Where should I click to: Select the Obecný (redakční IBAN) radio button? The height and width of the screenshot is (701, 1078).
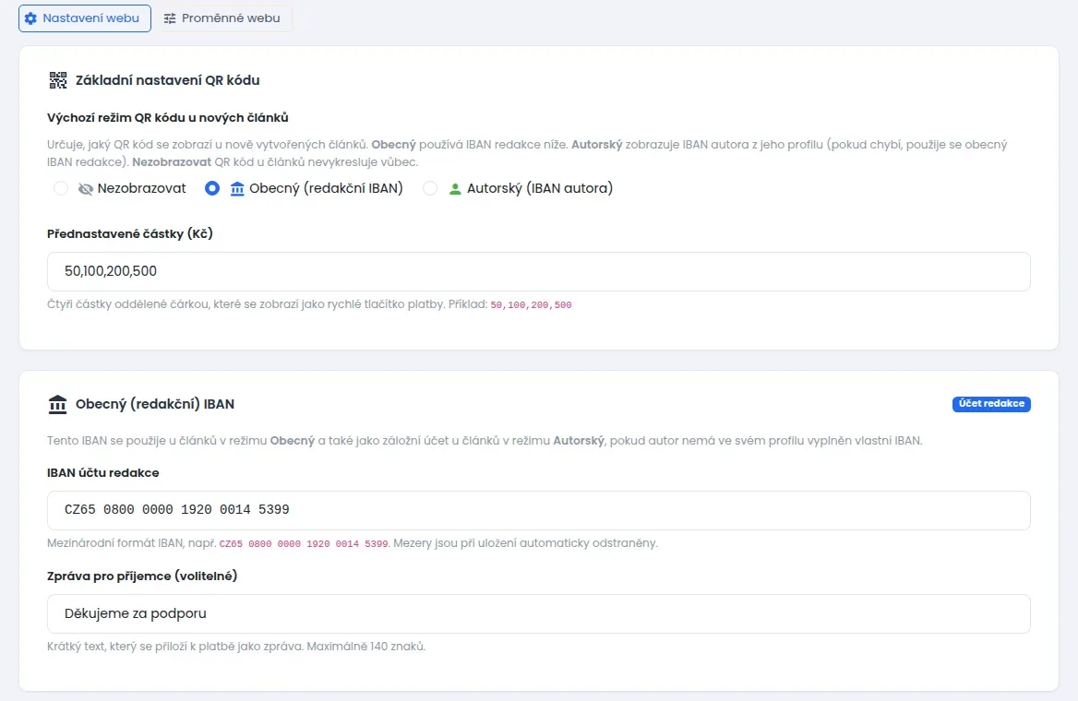[x=212, y=188]
